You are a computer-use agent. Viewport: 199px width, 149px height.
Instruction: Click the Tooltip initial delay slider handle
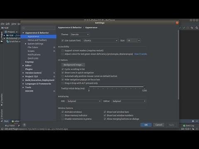(x=144, y=87)
